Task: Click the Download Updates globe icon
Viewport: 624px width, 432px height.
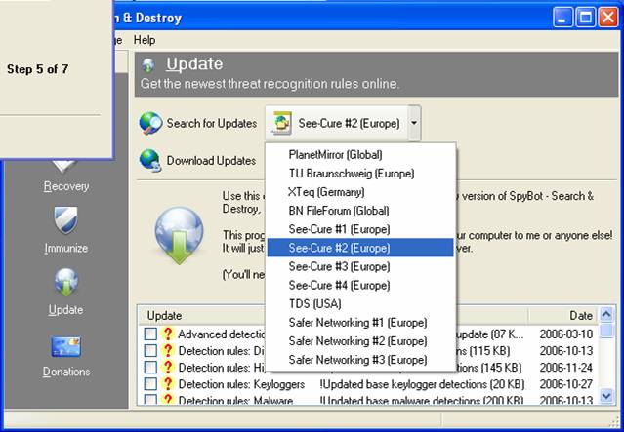Action: pos(150,161)
